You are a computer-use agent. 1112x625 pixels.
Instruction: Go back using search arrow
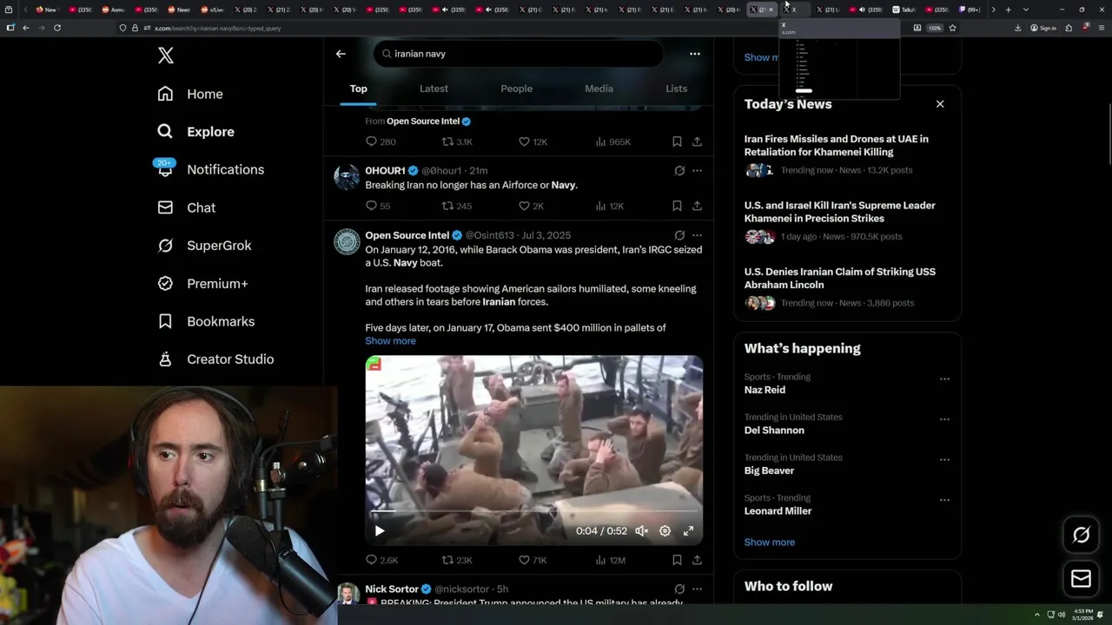coord(341,54)
